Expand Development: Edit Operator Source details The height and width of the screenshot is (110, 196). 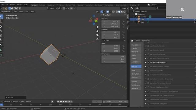click(x=146, y=95)
